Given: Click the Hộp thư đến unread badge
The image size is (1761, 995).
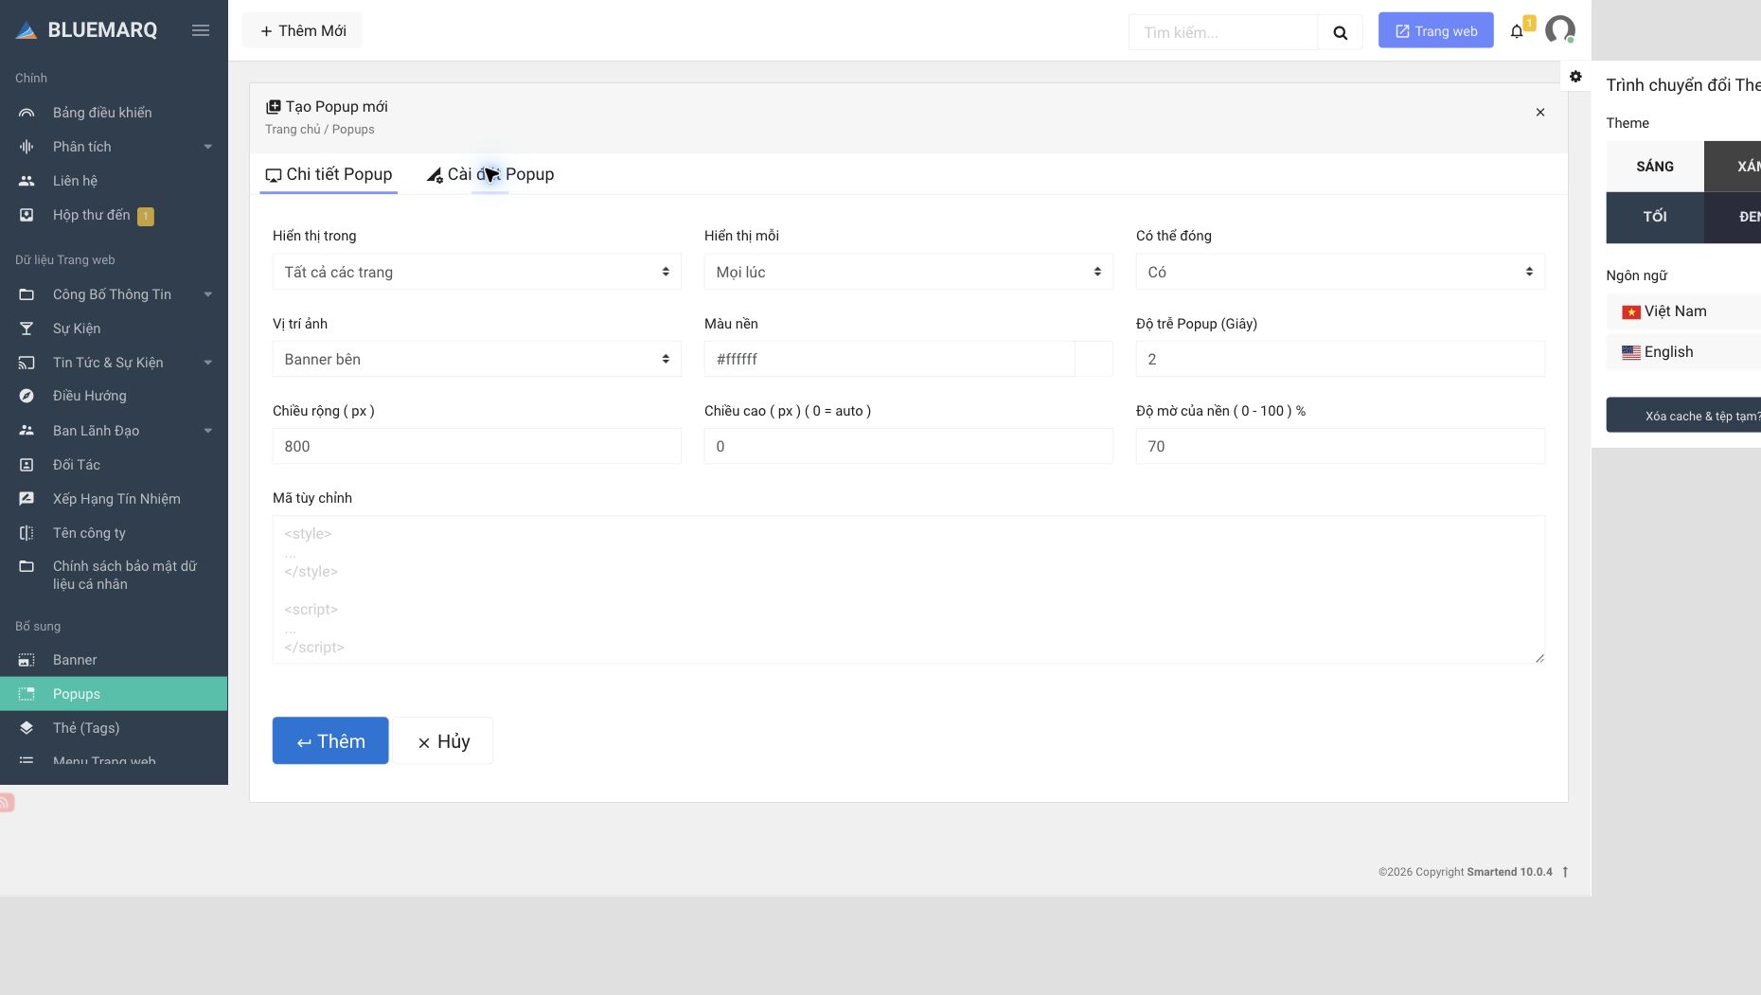Looking at the screenshot, I should 146,217.
